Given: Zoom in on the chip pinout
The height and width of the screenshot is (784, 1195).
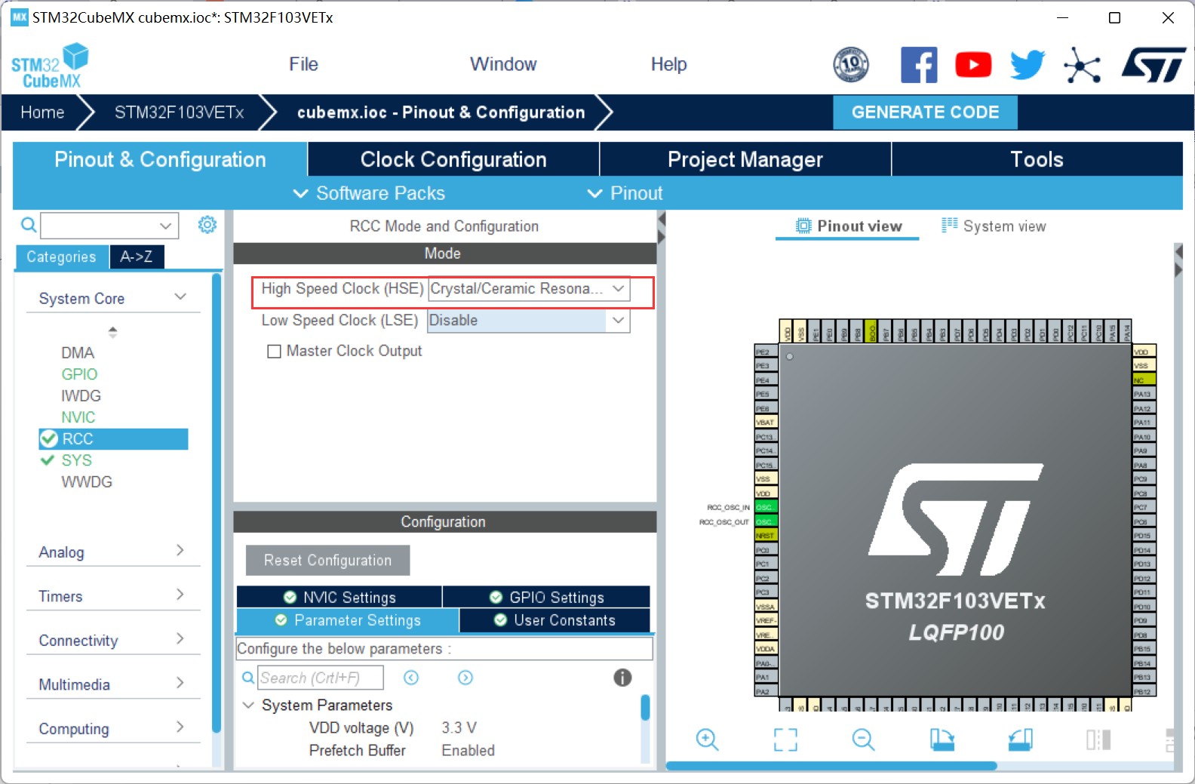Looking at the screenshot, I should (707, 739).
